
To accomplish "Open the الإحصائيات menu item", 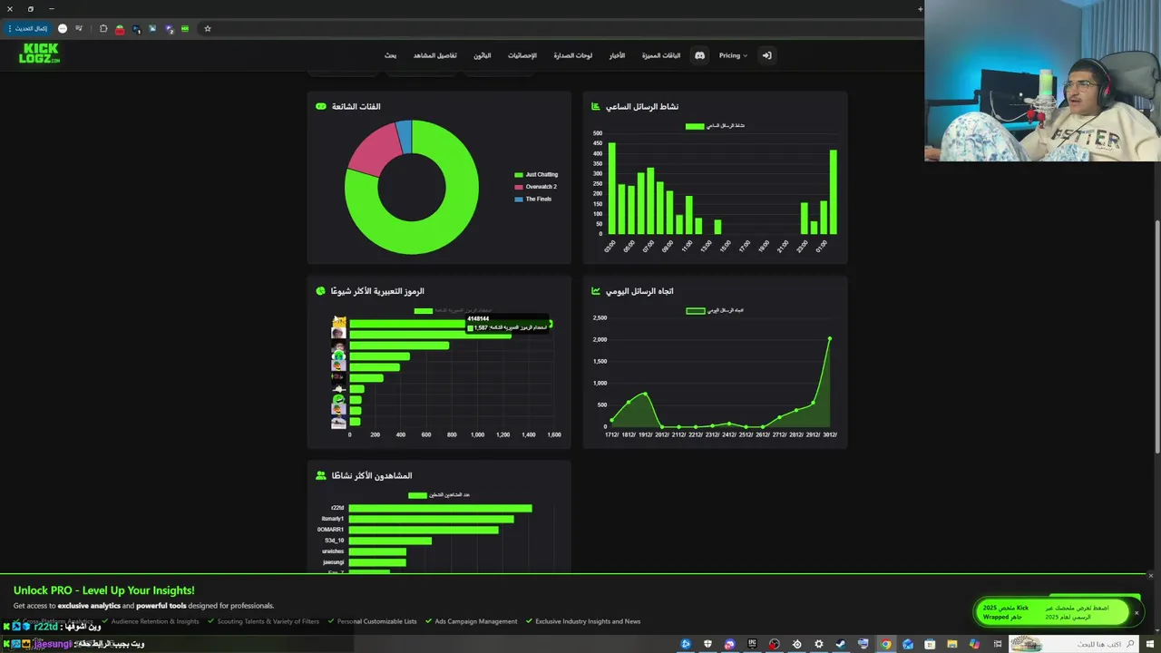I will pos(522,55).
